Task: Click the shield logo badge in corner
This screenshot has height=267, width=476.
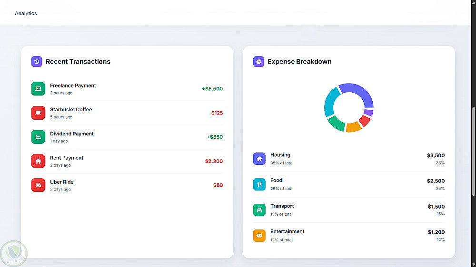Action: pyautogui.click(x=14, y=254)
